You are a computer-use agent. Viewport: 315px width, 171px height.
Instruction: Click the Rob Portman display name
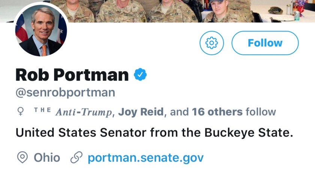pos(72,75)
